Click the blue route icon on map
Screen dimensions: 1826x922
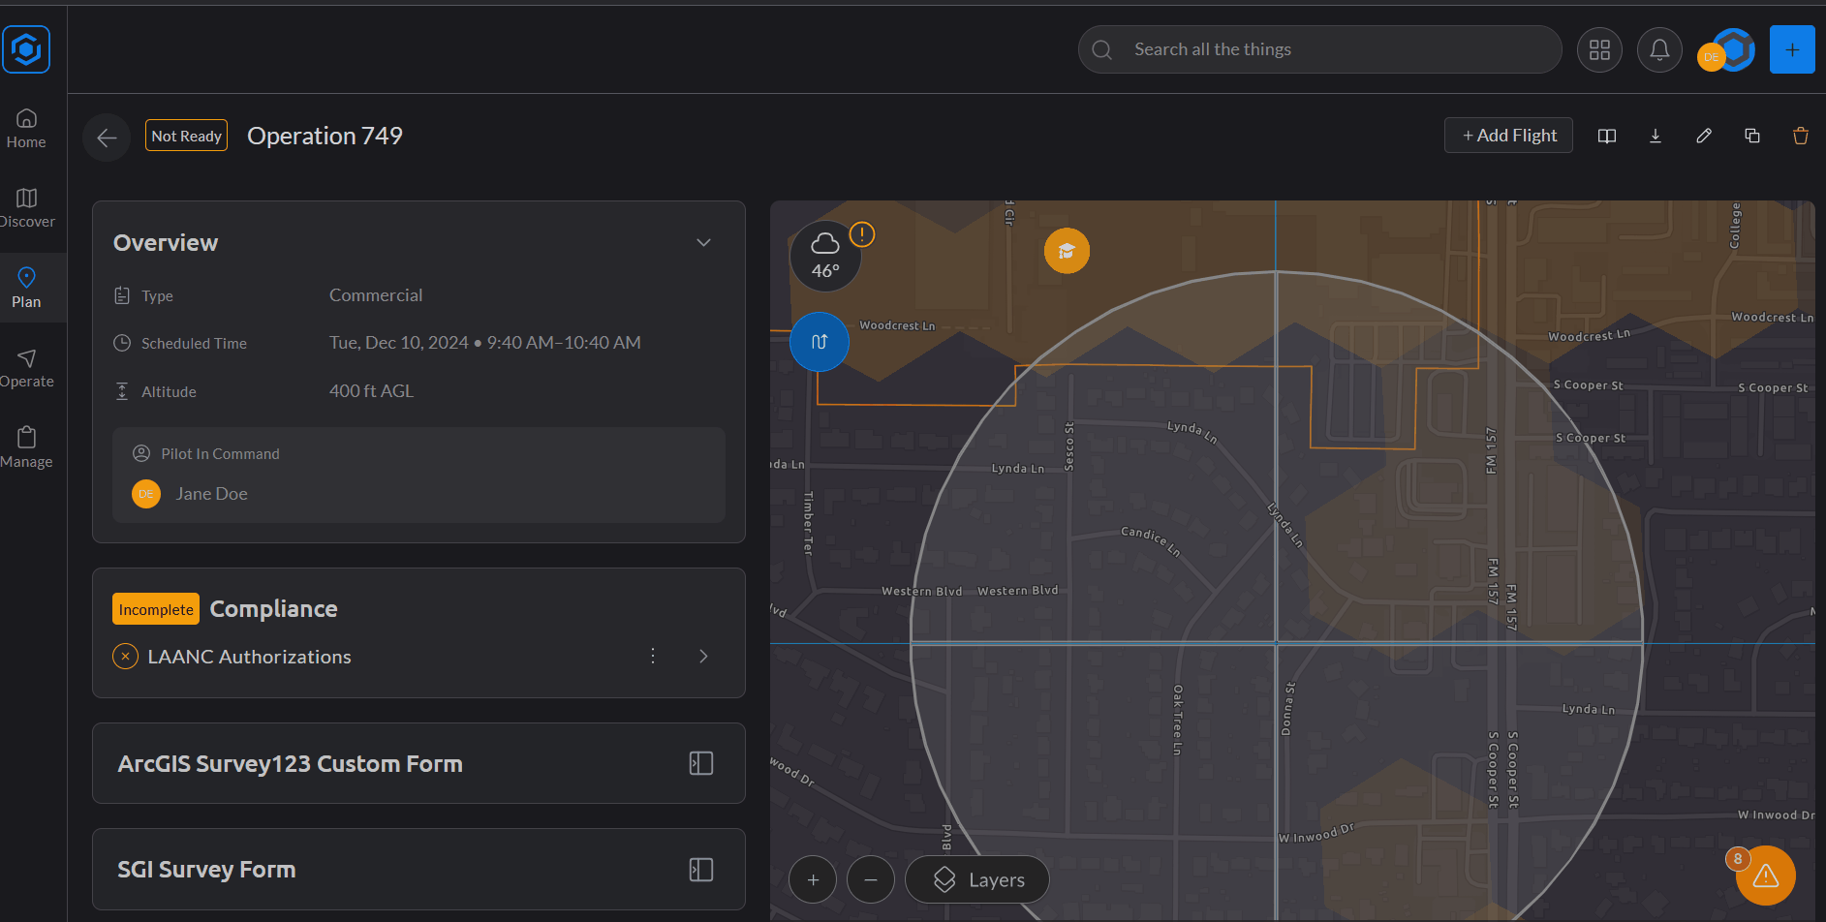click(820, 342)
